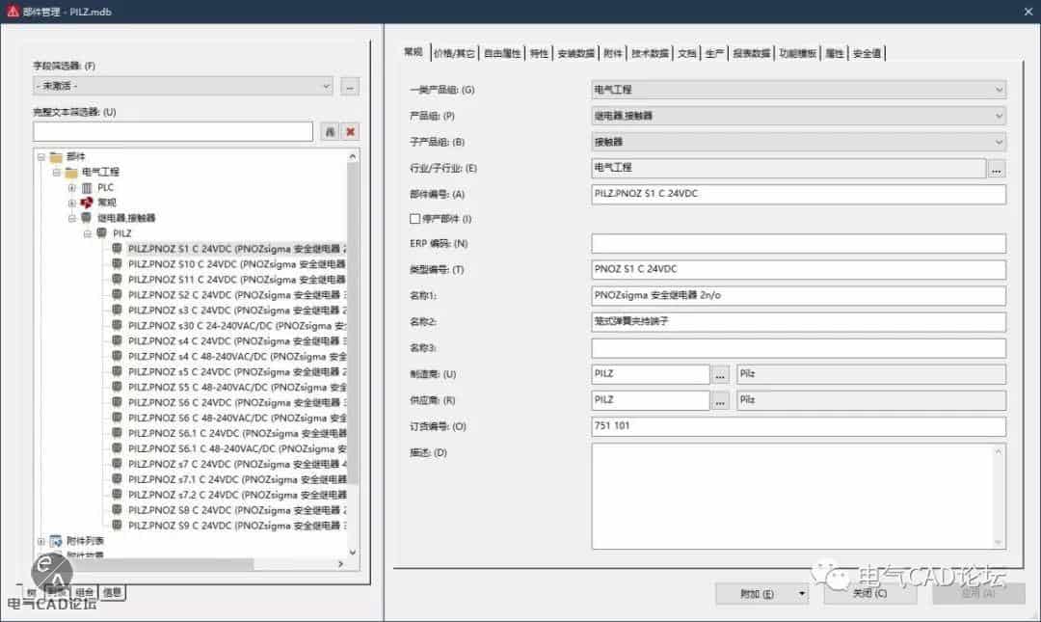Expand the 常规 tree node
This screenshot has height=622, width=1041.
tap(71, 203)
